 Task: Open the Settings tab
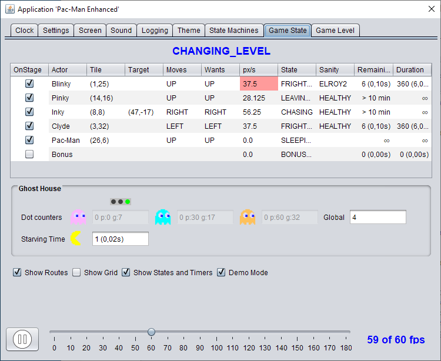point(56,31)
